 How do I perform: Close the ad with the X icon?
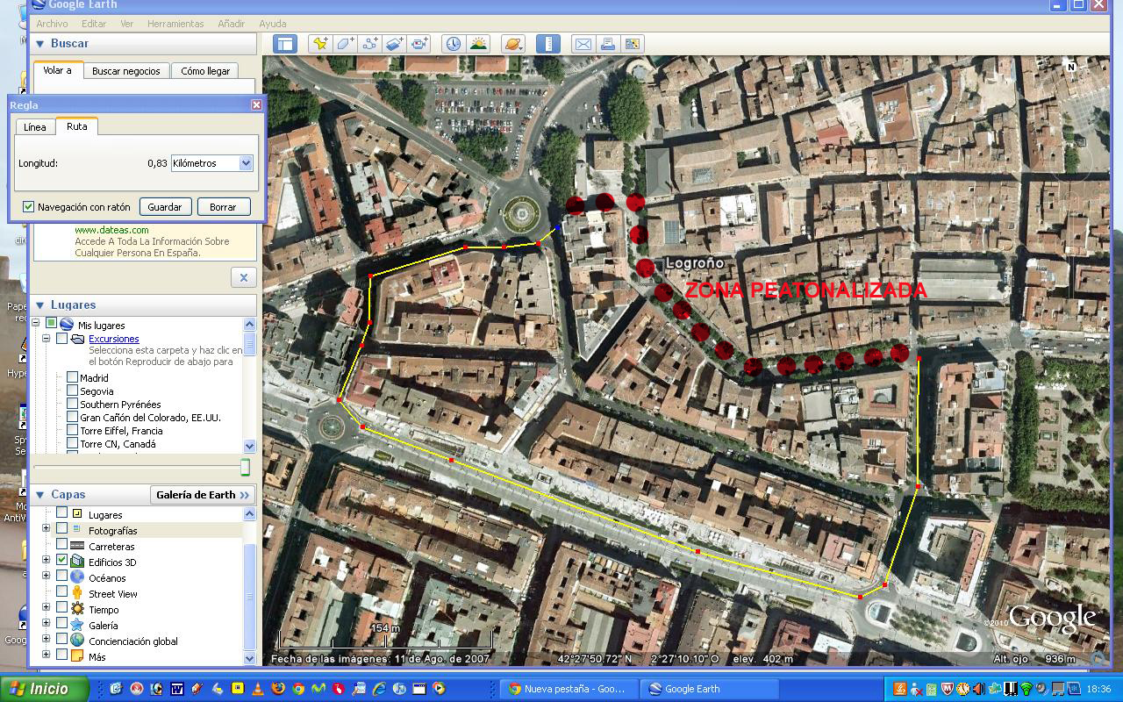(244, 277)
